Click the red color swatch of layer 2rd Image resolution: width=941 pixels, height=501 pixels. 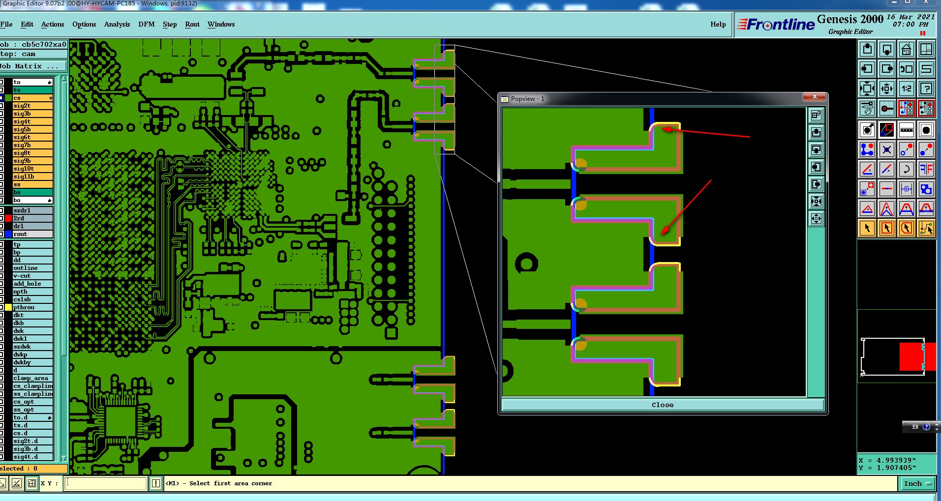[8, 218]
